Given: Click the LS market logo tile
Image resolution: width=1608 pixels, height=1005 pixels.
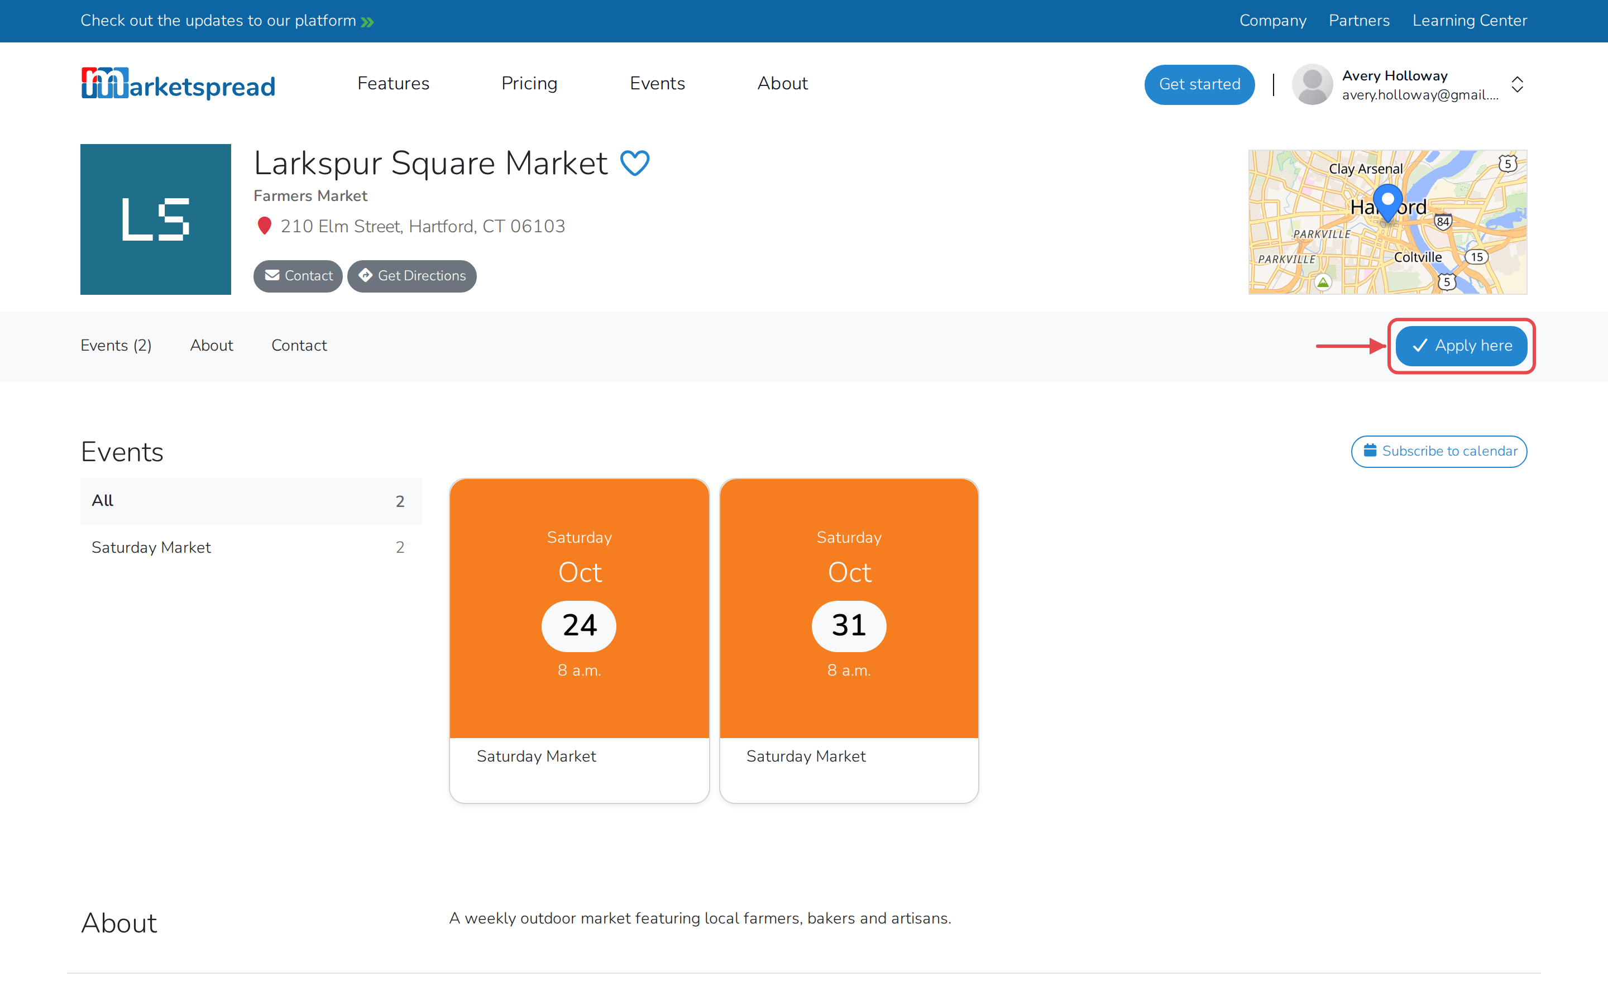Looking at the screenshot, I should coord(155,219).
